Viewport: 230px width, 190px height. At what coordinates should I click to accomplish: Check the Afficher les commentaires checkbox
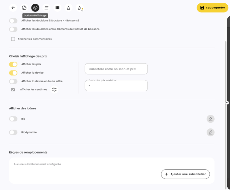pos(13,39)
